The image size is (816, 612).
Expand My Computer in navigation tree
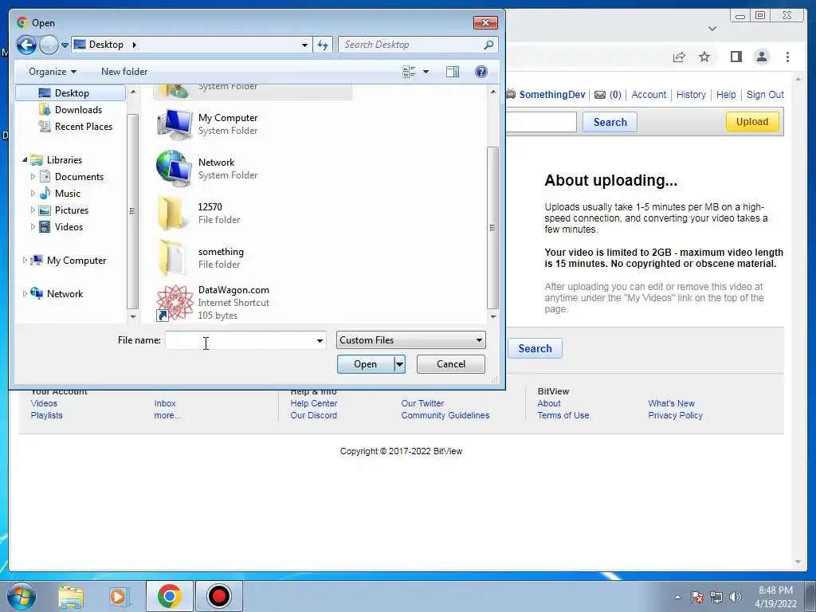tap(25, 261)
